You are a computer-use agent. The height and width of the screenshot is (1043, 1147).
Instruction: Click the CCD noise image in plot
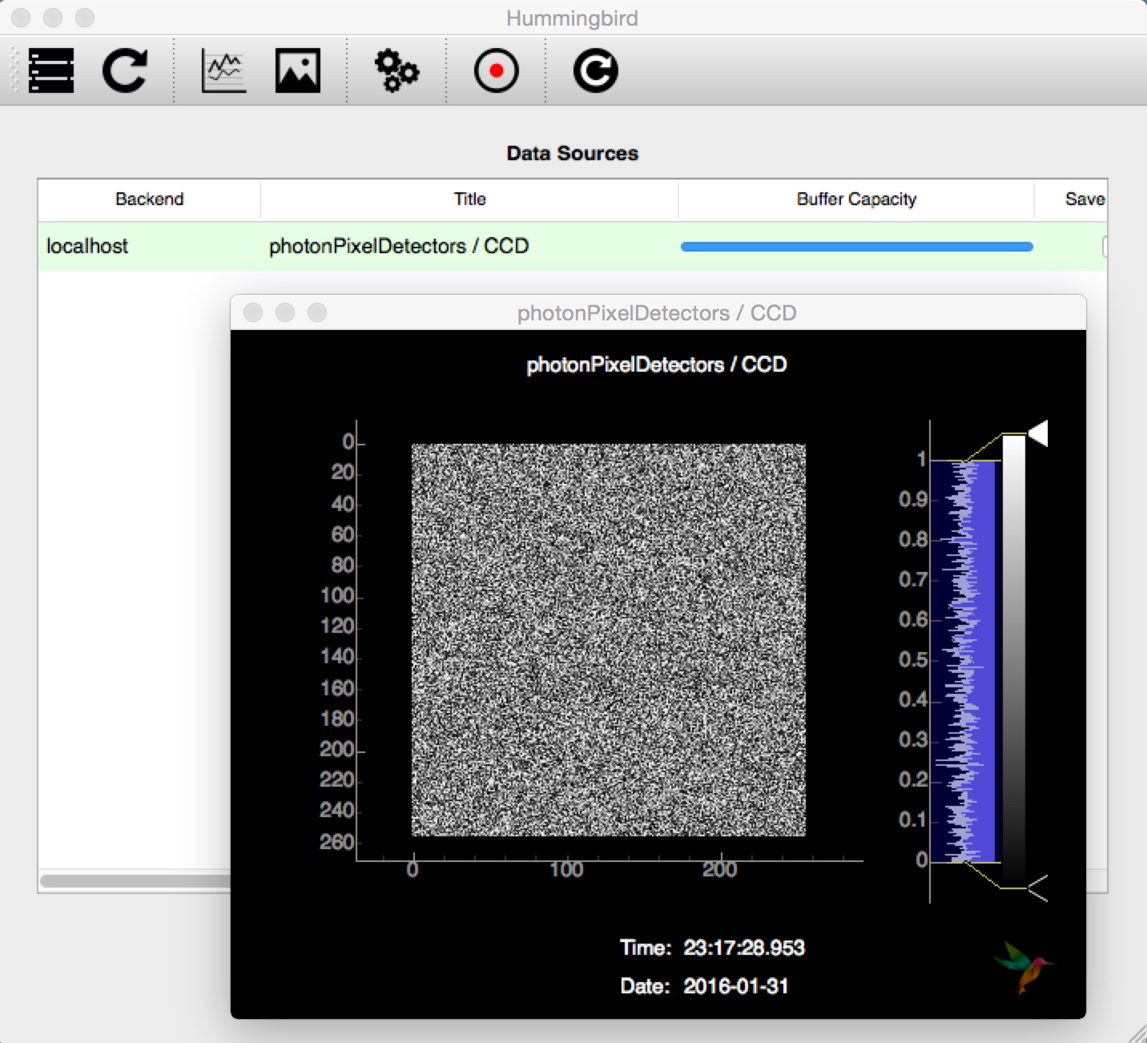click(x=609, y=640)
